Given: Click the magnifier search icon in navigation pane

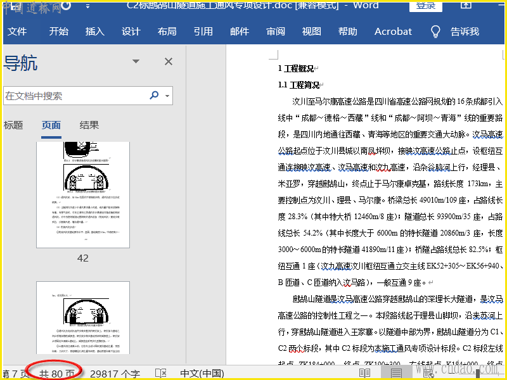Looking at the screenshot, I should point(154,96).
